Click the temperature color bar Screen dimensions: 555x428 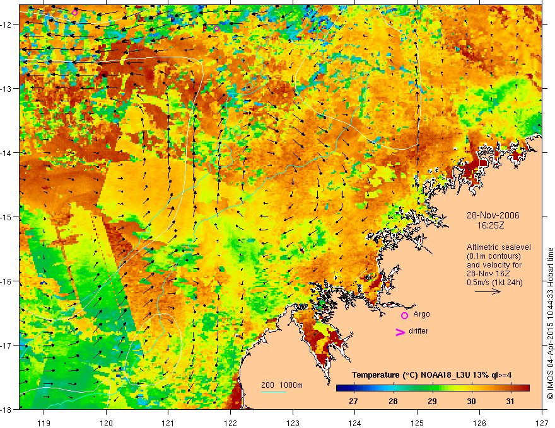[433, 388]
